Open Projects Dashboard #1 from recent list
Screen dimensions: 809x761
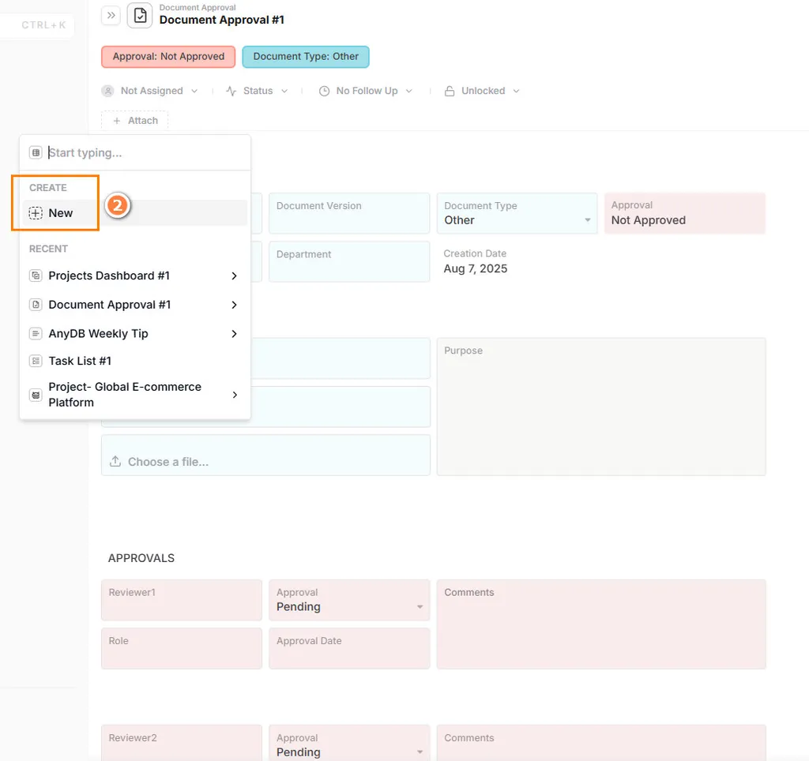click(x=109, y=276)
